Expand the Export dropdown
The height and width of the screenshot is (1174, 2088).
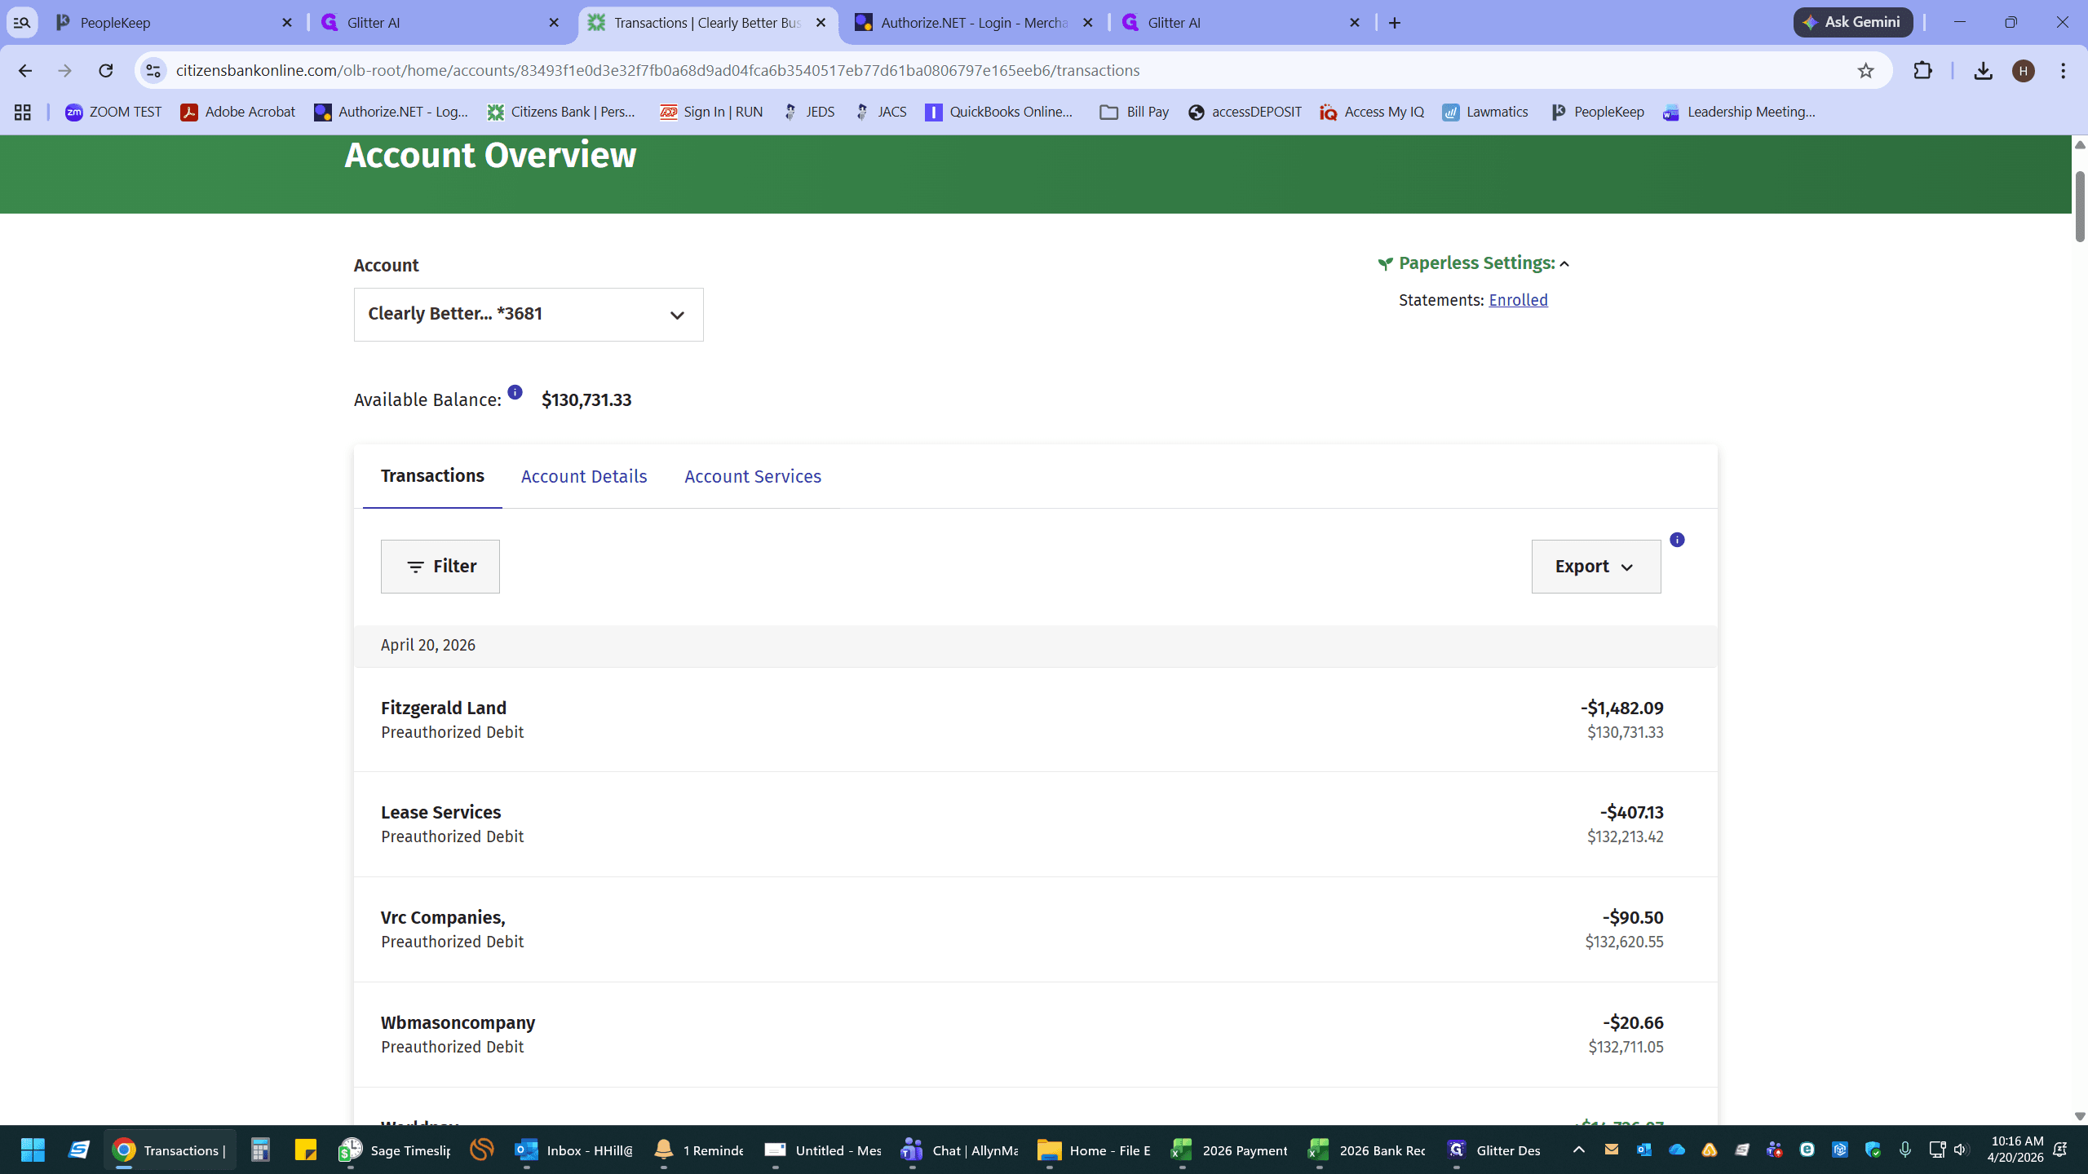point(1595,567)
